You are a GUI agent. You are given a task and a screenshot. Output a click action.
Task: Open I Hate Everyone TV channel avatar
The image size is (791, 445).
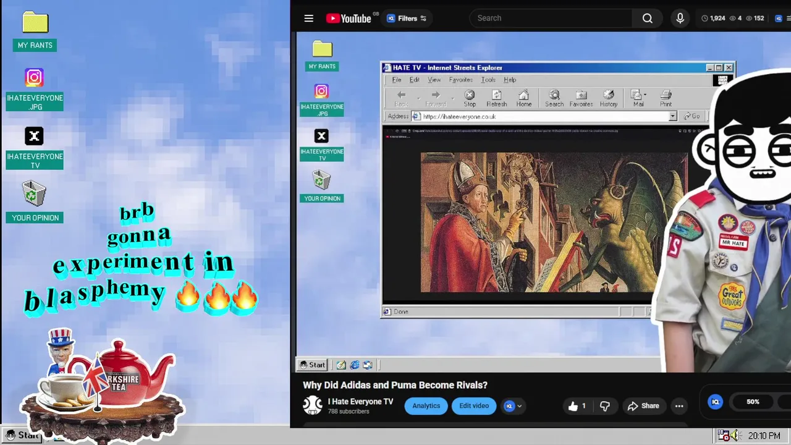pyautogui.click(x=312, y=405)
